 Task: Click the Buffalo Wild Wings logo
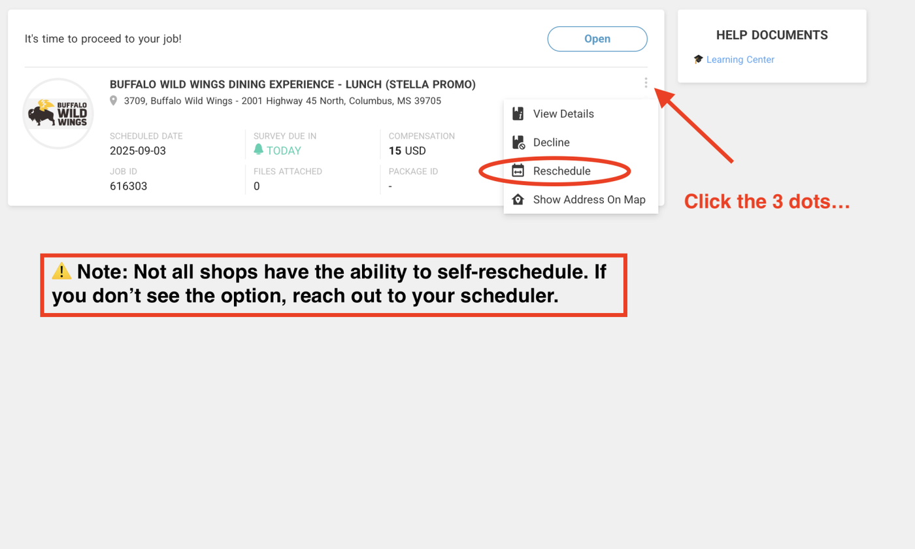click(x=58, y=114)
